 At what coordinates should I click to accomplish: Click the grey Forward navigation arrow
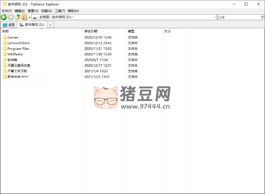(x=11, y=17)
